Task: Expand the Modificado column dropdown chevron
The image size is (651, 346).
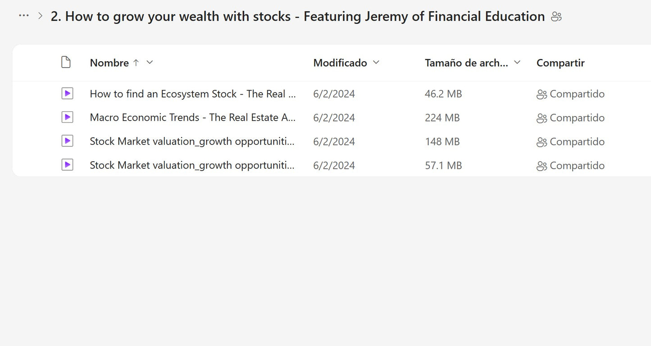Action: coord(376,63)
